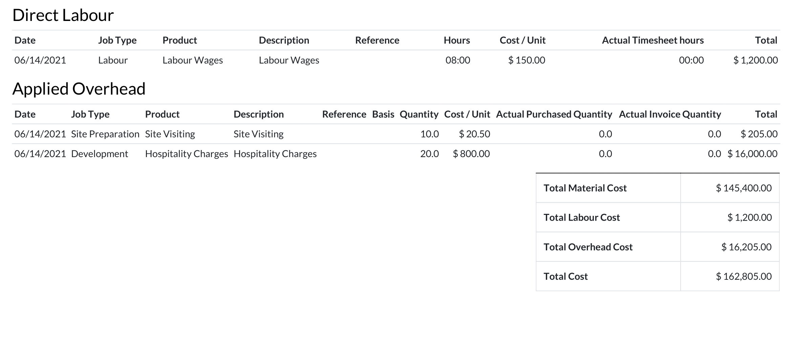Viewport: 792px width, 348px height.
Task: Click the Actual Purchased Quantity column header
Action: pos(554,114)
